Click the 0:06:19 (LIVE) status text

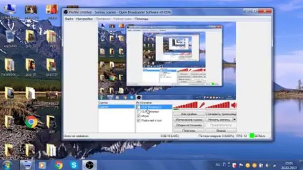pyautogui.click(x=169, y=136)
